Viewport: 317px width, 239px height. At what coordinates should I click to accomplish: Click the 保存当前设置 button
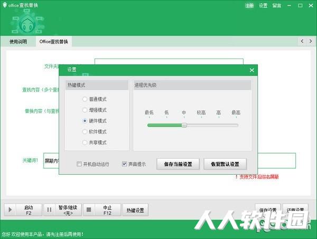pos(178,164)
